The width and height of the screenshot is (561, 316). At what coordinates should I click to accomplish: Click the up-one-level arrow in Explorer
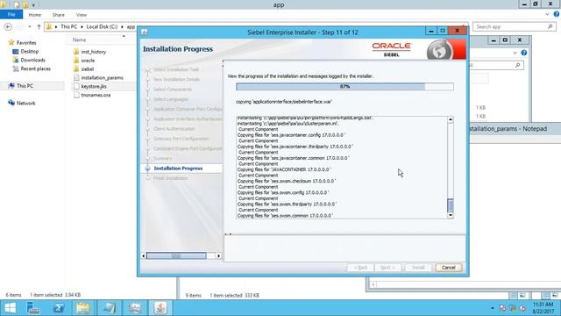click(39, 27)
